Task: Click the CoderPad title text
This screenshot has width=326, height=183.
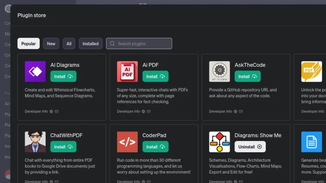Action: click(154, 135)
